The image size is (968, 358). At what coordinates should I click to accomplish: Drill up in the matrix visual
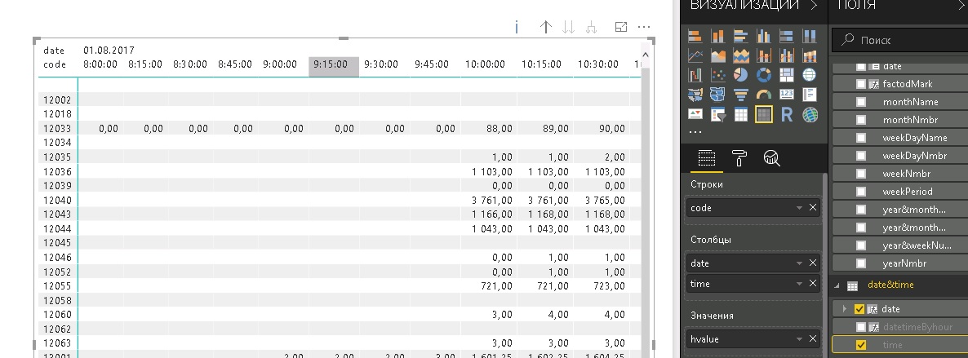pos(545,27)
